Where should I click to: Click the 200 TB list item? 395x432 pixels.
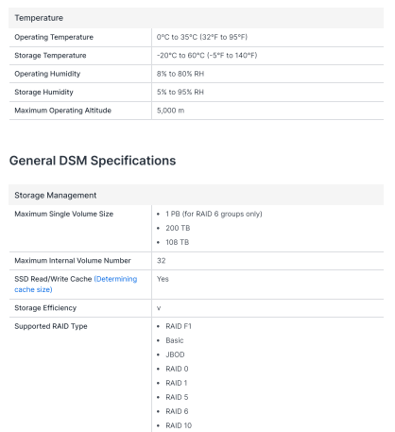tap(178, 228)
